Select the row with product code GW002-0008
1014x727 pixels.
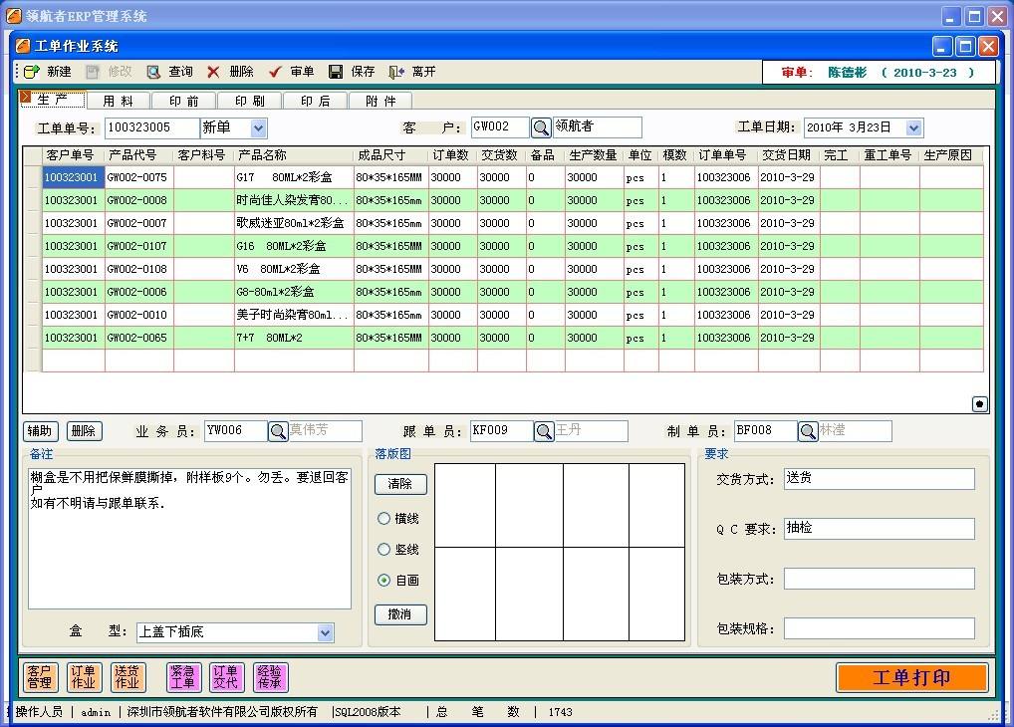pos(504,200)
